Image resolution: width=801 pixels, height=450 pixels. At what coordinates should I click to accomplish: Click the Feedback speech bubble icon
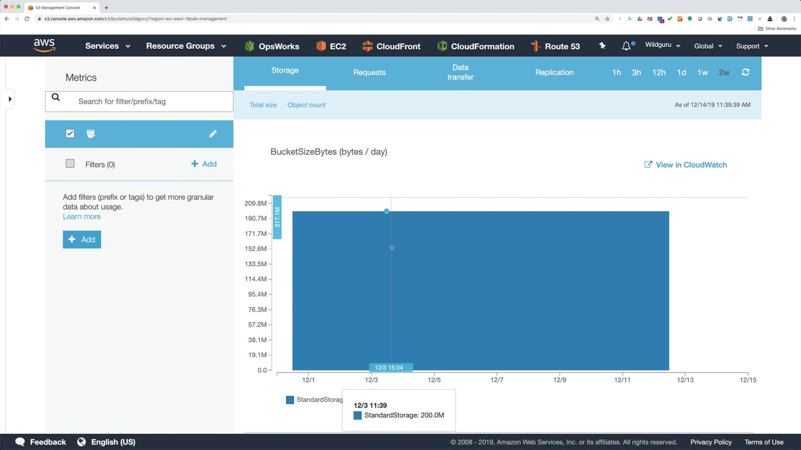(20, 442)
